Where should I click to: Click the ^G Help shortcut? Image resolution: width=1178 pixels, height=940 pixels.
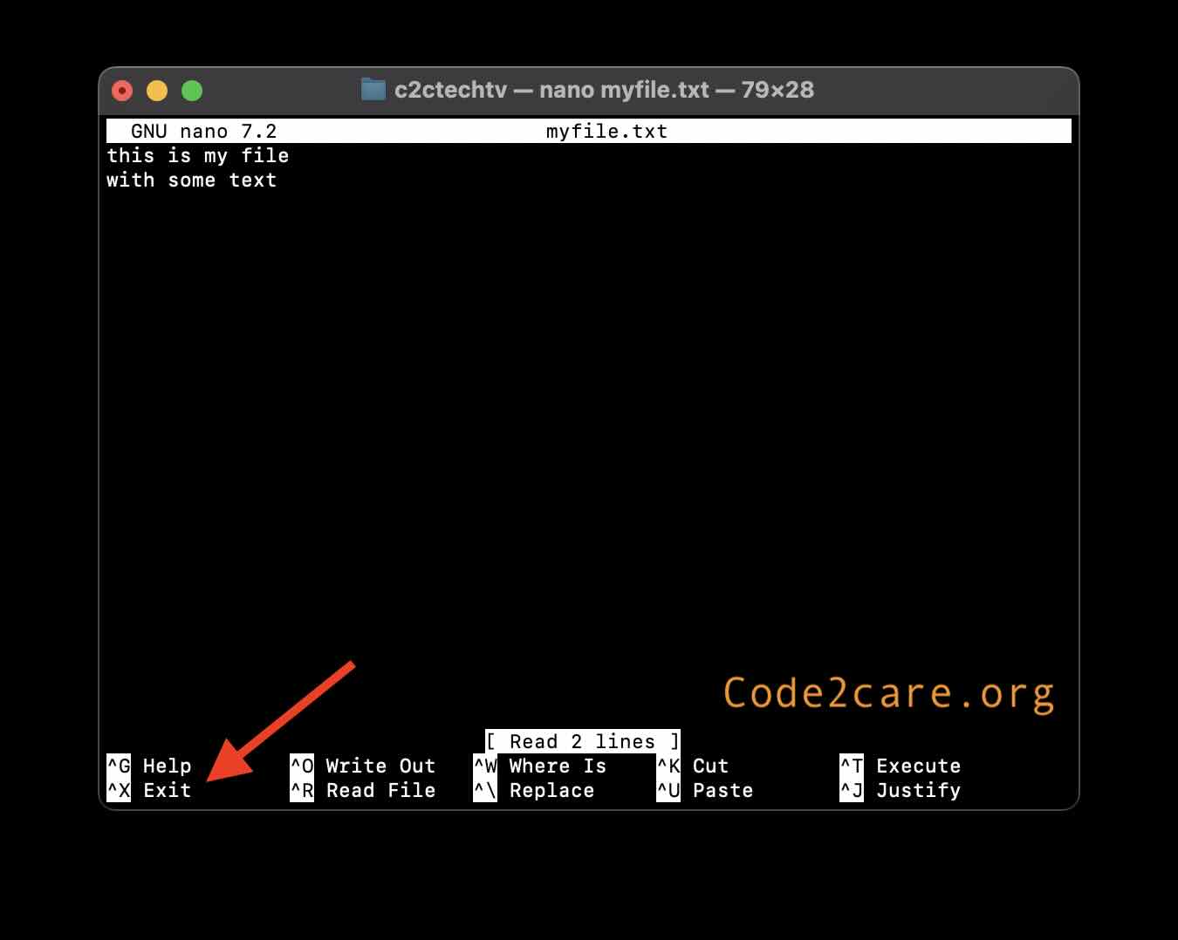click(x=149, y=766)
